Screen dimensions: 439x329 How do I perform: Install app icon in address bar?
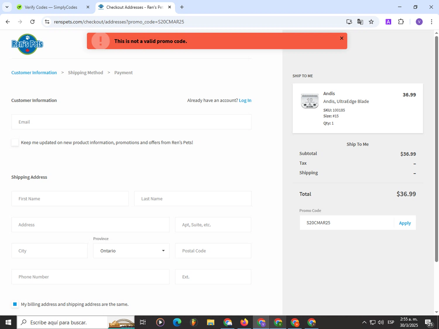click(349, 22)
